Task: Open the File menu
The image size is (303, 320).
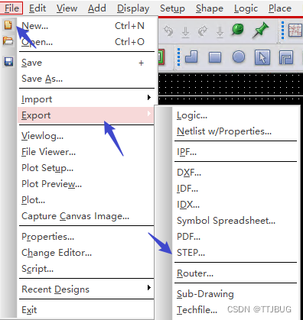Action: 11,8
